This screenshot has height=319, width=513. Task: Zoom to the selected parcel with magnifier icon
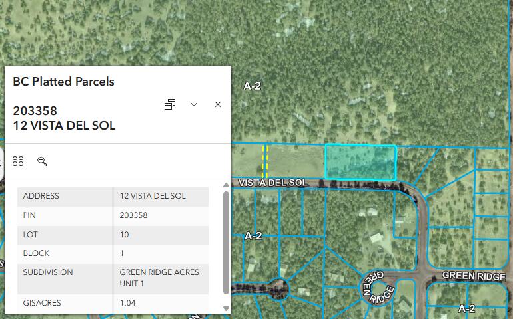coord(42,161)
